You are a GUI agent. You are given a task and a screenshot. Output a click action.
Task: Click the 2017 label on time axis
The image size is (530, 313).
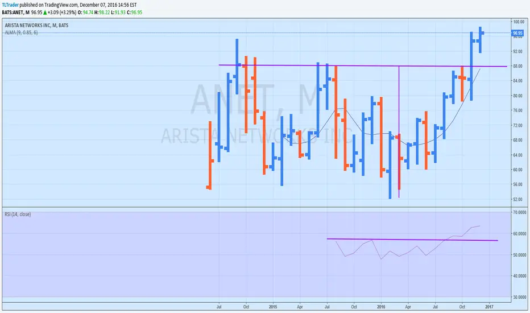tap(489, 307)
